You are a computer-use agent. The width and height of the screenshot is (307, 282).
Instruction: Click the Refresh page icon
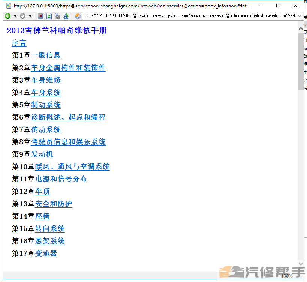49,16
